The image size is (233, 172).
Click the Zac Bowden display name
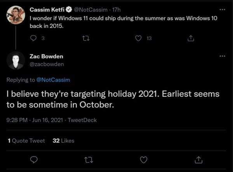(47, 57)
